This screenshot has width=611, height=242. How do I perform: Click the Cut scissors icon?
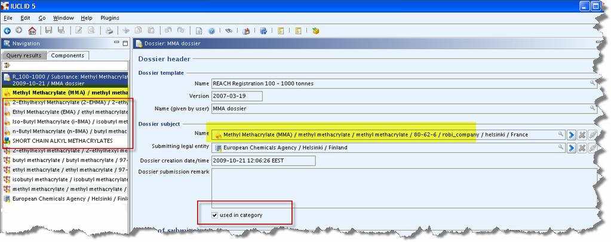click(x=126, y=31)
